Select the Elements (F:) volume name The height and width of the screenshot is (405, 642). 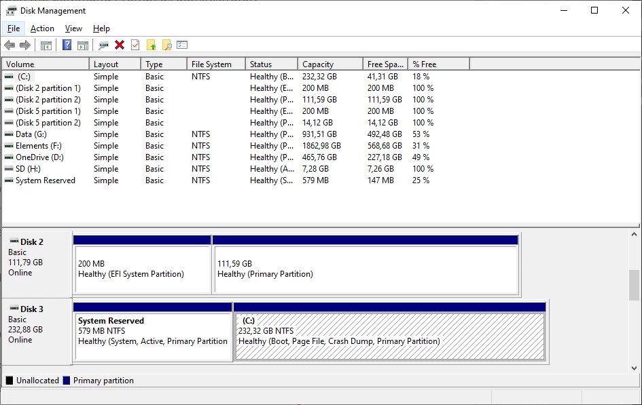pos(39,145)
